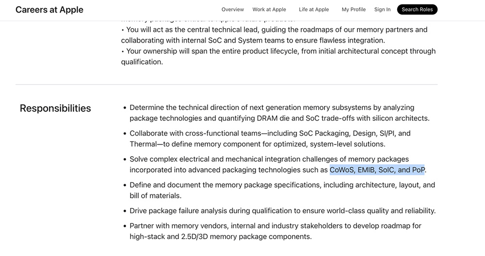Click the Responsibilities section heading
The image size is (485, 256).
click(55, 108)
